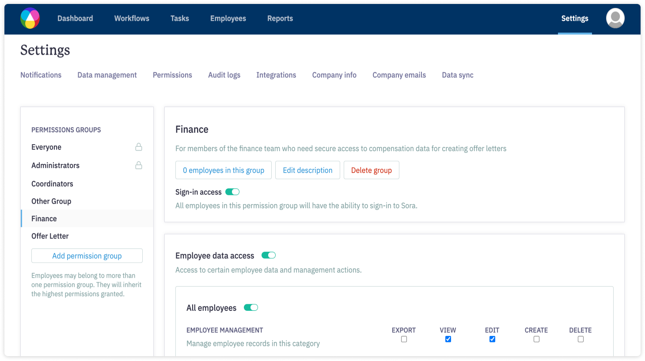The image size is (645, 361).
Task: Click the lock icon beside Administrators
Action: 139,165
